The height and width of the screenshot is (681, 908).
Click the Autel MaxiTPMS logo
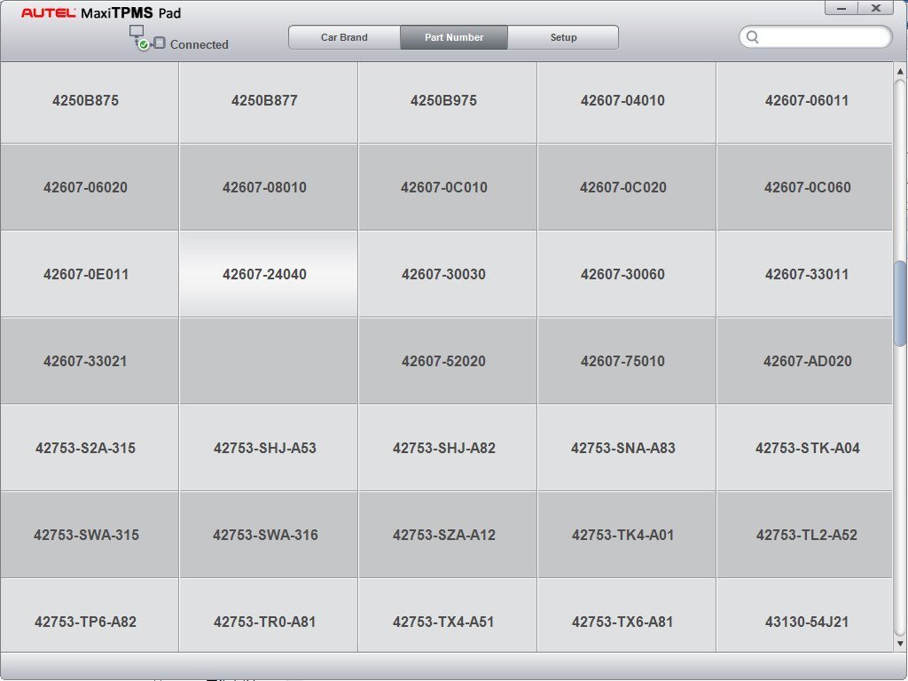tap(101, 13)
